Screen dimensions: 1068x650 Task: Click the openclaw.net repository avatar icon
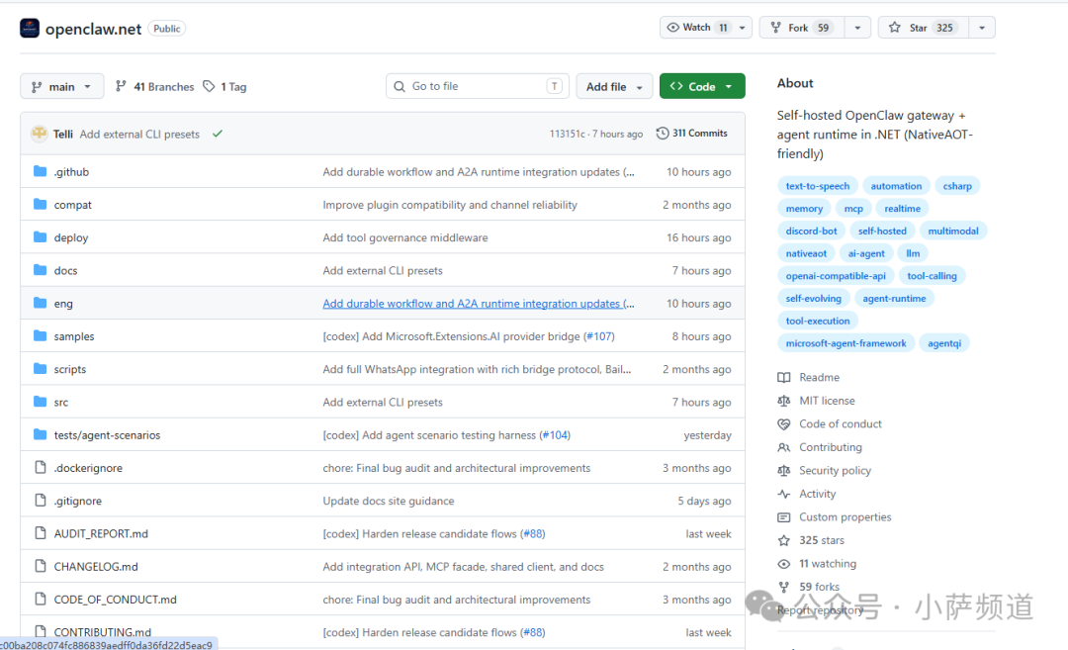tap(30, 29)
